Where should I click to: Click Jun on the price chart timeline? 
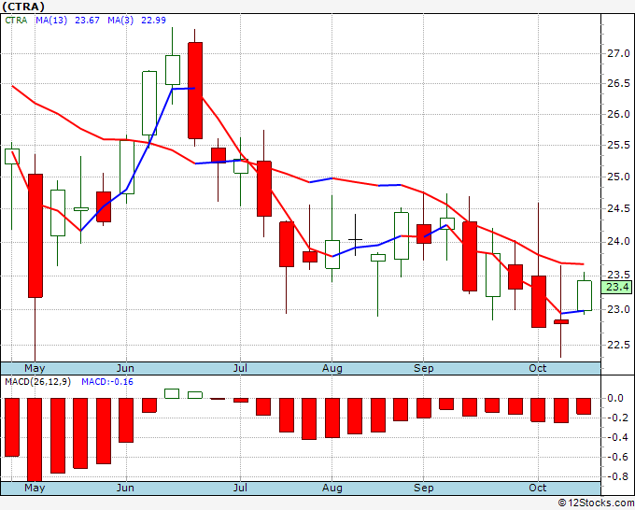(125, 368)
